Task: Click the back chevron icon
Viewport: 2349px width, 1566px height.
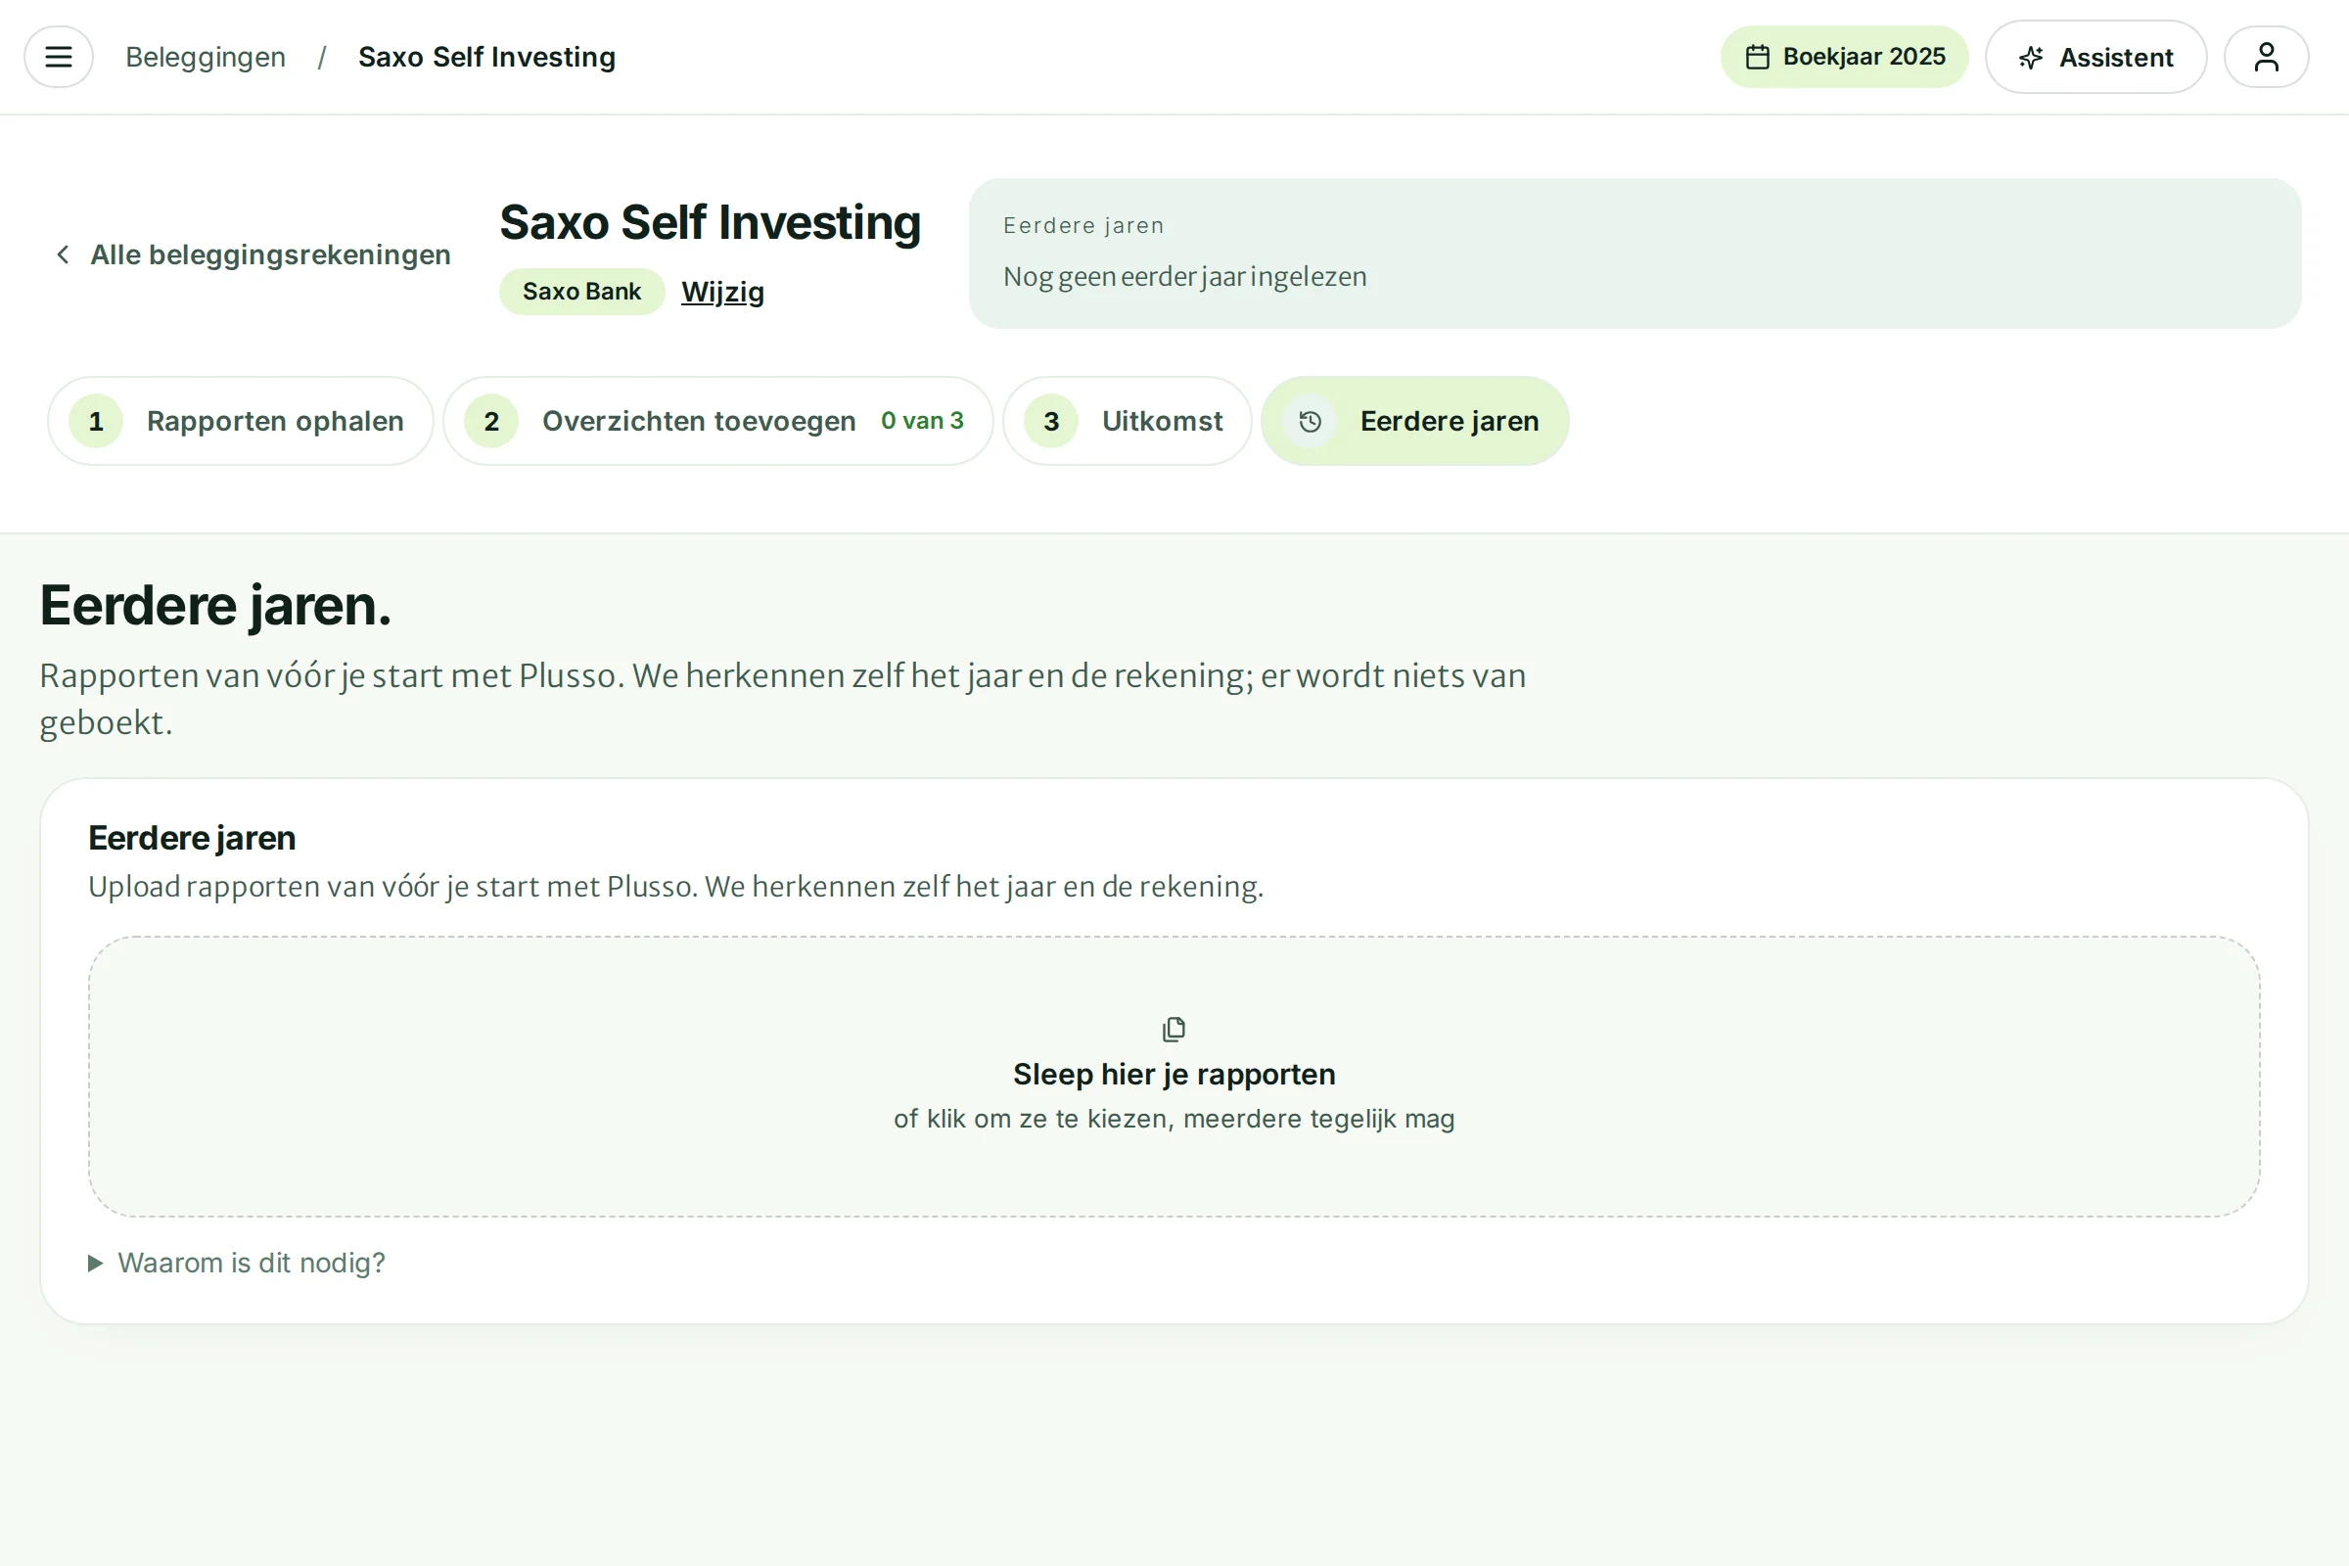Action: tap(63, 254)
